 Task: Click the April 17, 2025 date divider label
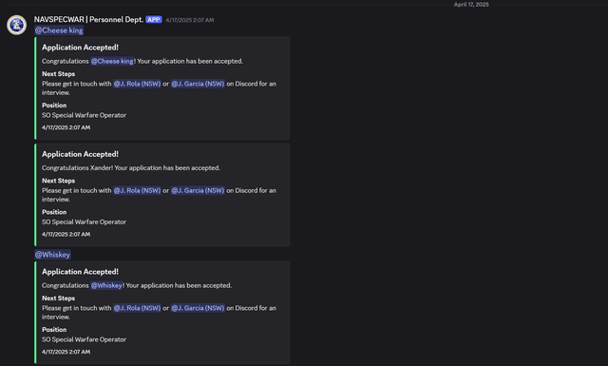coord(471,4)
